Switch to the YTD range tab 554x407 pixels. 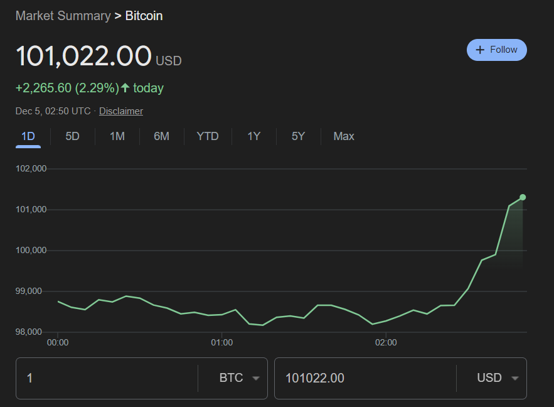pyautogui.click(x=208, y=136)
